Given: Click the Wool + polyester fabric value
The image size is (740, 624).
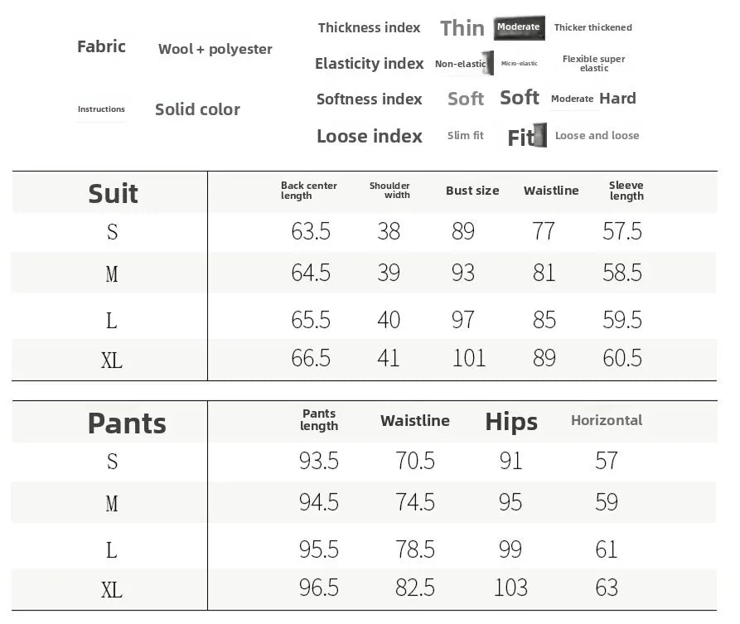Looking at the screenshot, I should pos(215,49).
